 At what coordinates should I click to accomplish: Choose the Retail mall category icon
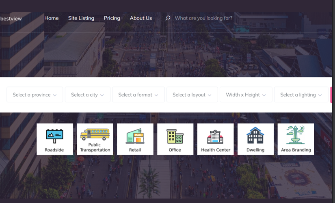[135, 136]
